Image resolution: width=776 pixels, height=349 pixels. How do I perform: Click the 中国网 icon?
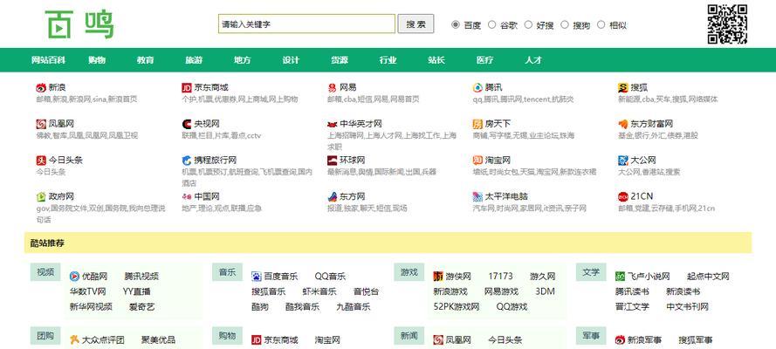point(187,196)
